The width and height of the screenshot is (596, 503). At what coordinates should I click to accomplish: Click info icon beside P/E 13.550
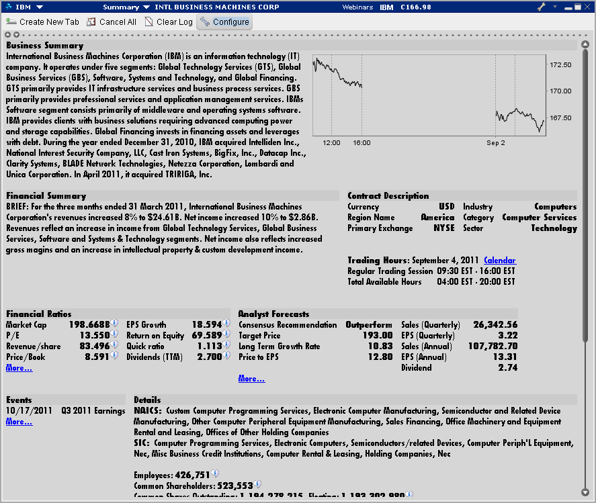114,334
